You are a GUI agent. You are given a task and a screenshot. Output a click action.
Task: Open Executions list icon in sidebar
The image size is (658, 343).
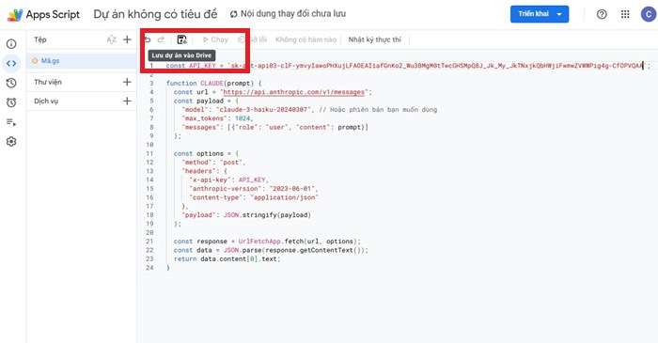(x=11, y=122)
